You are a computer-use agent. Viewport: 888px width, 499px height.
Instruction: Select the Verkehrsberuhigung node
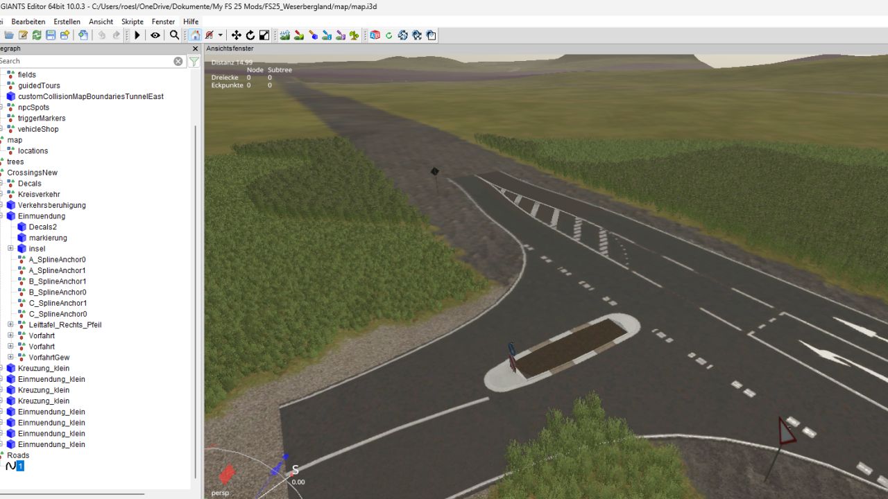tap(52, 205)
